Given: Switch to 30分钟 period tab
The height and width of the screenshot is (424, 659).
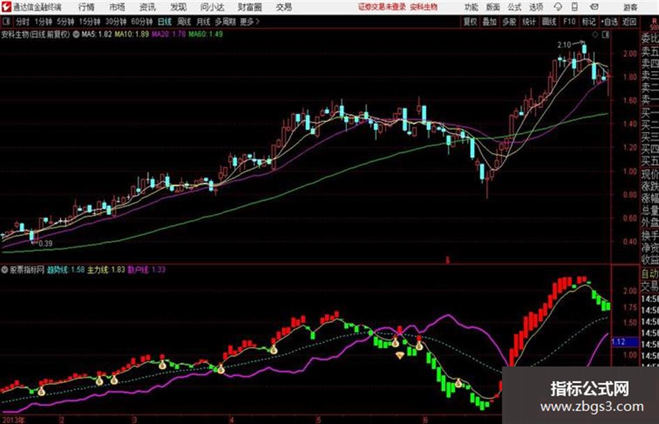Looking at the screenshot, I should tap(116, 22).
